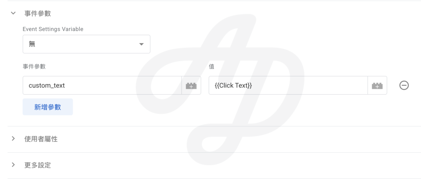Viewport: 421px width, 179px height.
Task: Expand the 更多設定 section chevron
Action: tap(13, 165)
